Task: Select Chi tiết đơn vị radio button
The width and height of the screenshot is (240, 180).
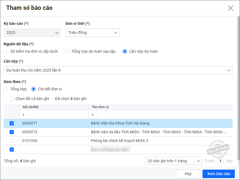Action: point(34,89)
